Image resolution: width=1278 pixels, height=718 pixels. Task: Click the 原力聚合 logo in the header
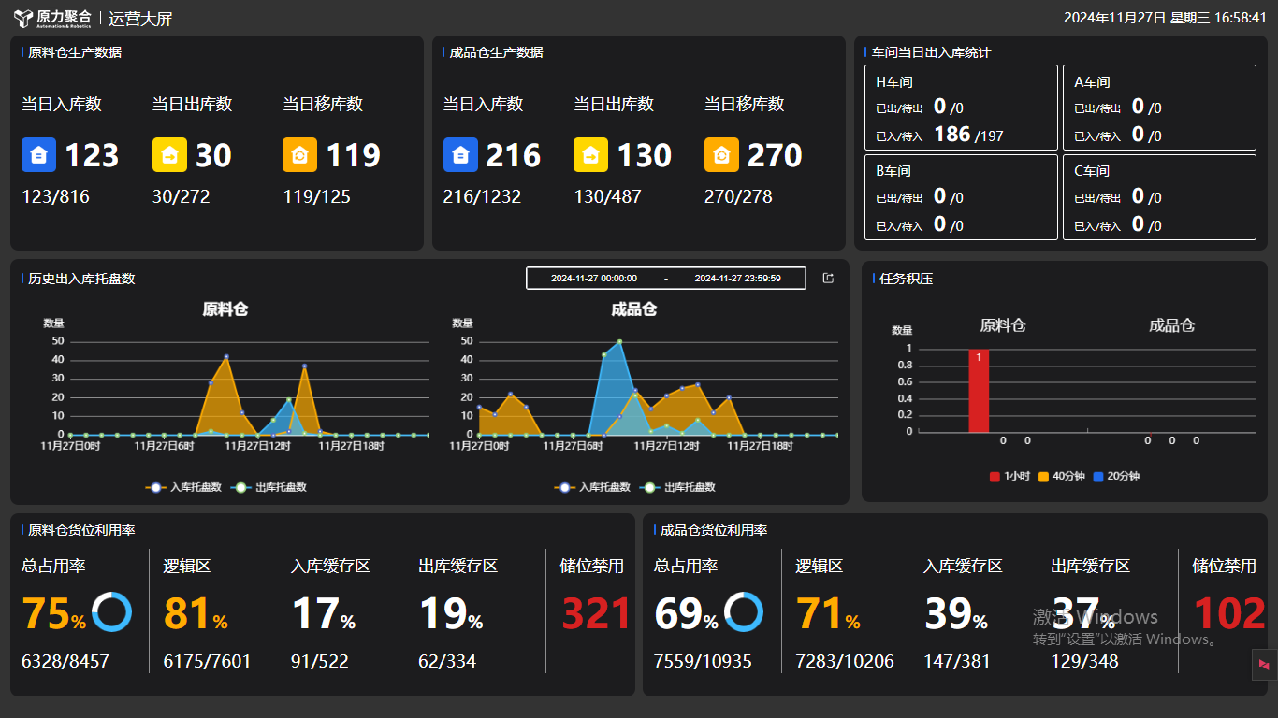53,18
